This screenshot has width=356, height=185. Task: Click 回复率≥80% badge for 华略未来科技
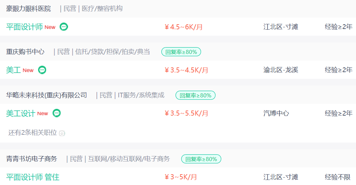pos(195,95)
